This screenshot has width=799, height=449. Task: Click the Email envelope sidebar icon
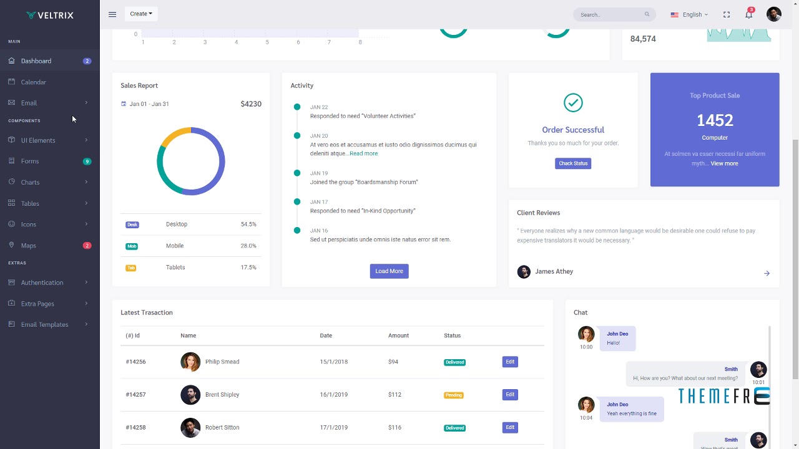tap(12, 103)
